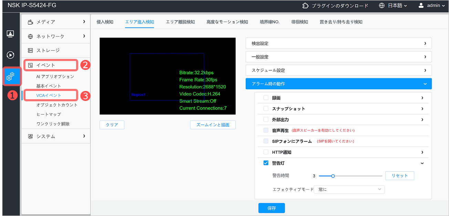Open the メディア camera icon menu
Screen dimensions: 449x216
[31, 22]
